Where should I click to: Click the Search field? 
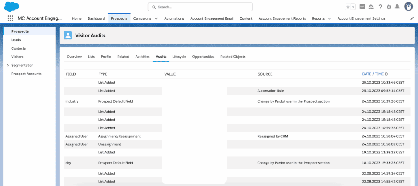pos(200,7)
